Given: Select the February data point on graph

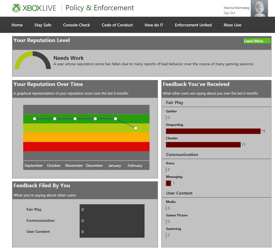Looking at the screenshot, I should [x=136, y=128].
